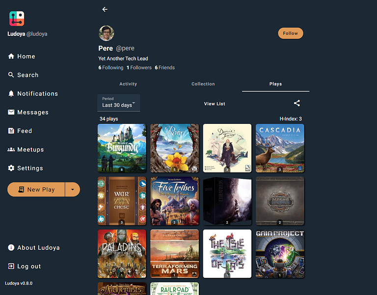Image resolution: width=377 pixels, height=295 pixels.
Task: Open The Isle of Cats thumbnail
Action: pos(227,254)
